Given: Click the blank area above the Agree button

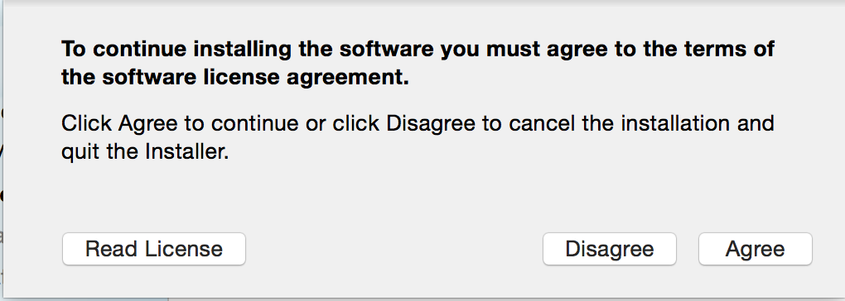Looking at the screenshot, I should point(755,198).
